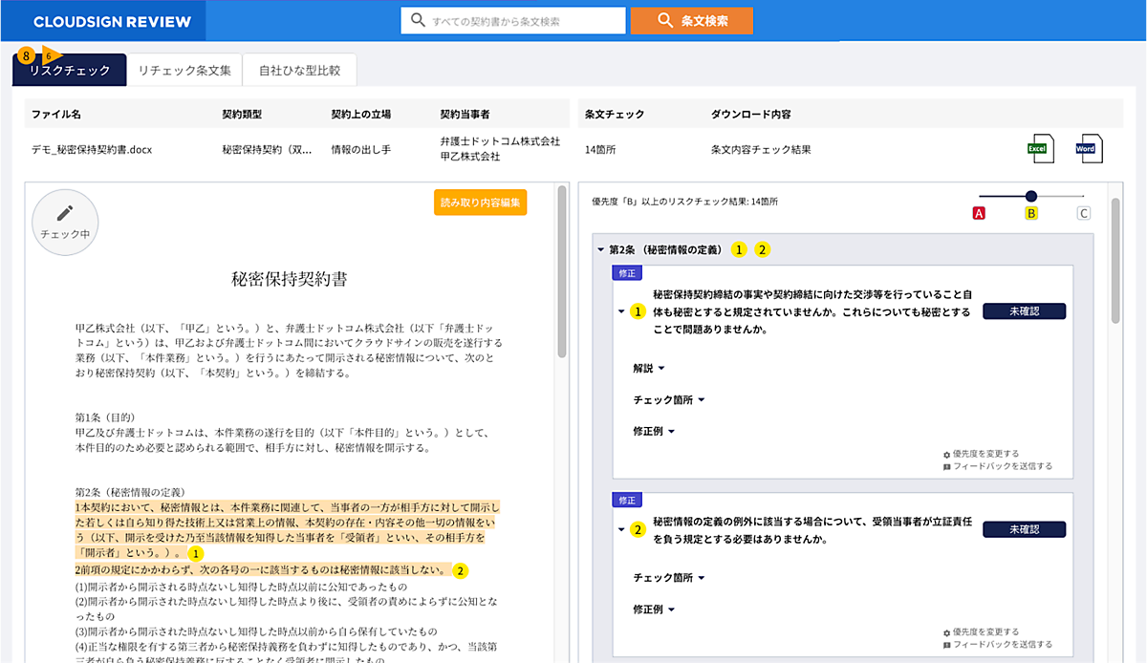Click yellow marker 1 in contract text
This screenshot has width=1147, height=663.
(195, 553)
